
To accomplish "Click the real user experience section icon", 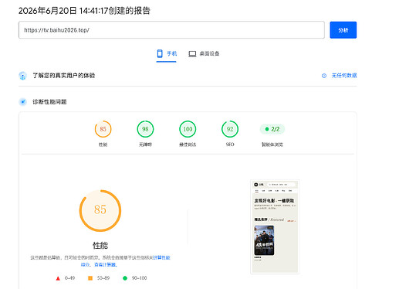I will 22,76.
